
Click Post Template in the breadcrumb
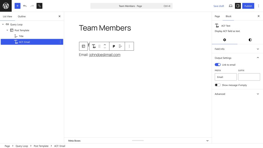41,146
